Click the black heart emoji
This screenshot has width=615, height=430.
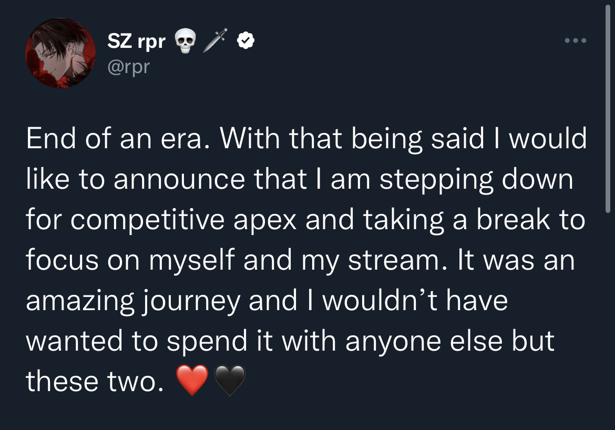tap(230, 381)
